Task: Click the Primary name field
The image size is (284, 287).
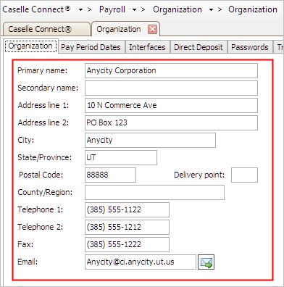Action: [171, 70]
